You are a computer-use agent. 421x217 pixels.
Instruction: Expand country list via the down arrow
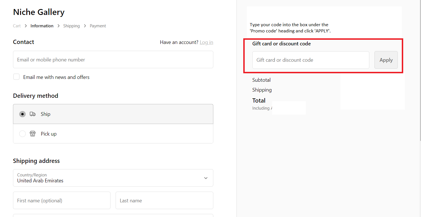pyautogui.click(x=206, y=178)
